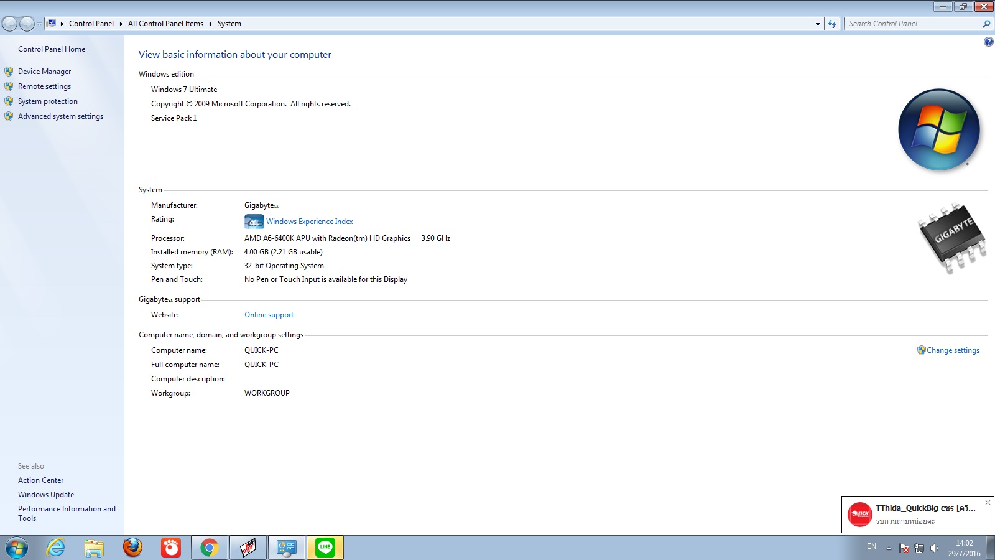Click the Advanced system settings shield icon
Viewport: 995px width, 560px height.
point(9,116)
